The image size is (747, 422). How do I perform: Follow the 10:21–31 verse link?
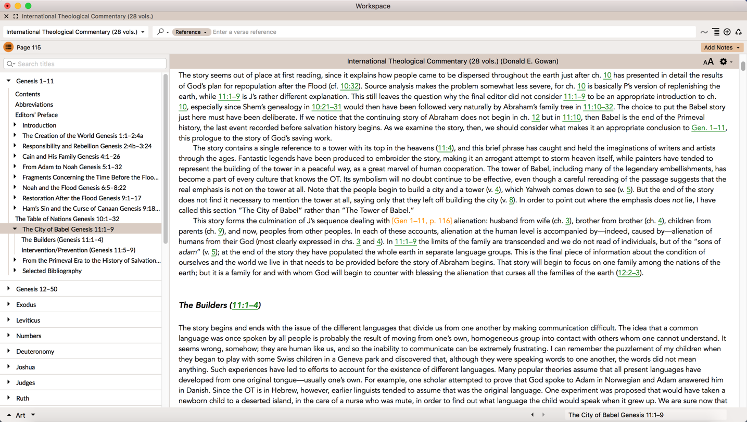[x=326, y=107]
